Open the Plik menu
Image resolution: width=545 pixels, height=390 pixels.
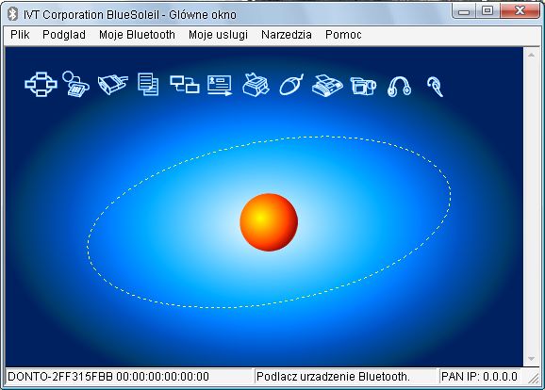point(20,35)
